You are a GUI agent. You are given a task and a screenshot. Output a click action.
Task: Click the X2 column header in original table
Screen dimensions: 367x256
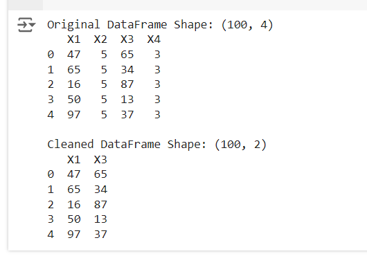pos(100,39)
